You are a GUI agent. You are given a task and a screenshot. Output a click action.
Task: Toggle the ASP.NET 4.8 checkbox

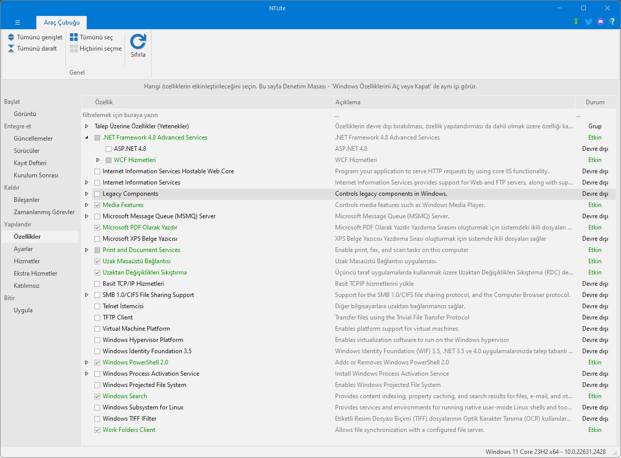coord(109,149)
